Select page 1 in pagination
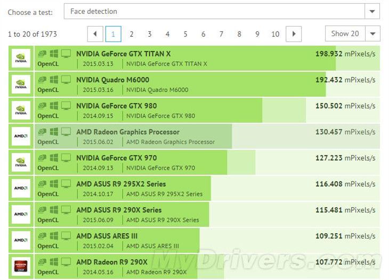Screen dimensions: 389x280 pyautogui.click(x=114, y=34)
